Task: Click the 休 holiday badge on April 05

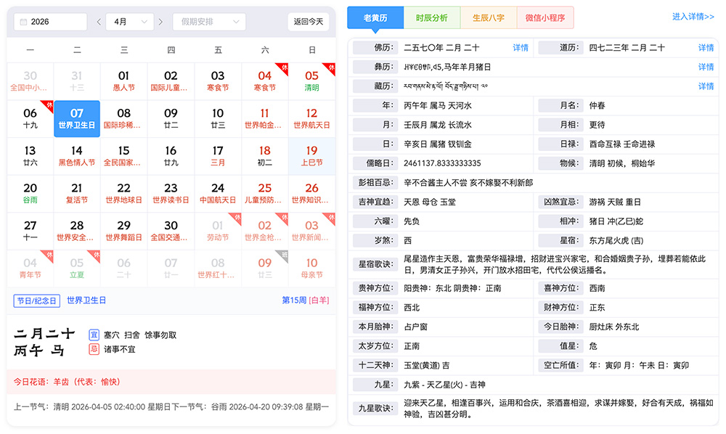Action: (x=330, y=67)
